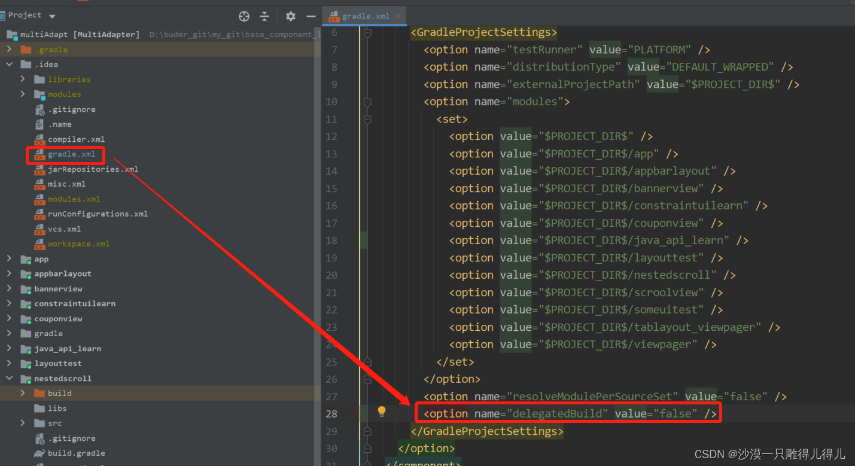Click the .gitignore file icon under .idea
The image size is (855, 466).
pos(39,109)
